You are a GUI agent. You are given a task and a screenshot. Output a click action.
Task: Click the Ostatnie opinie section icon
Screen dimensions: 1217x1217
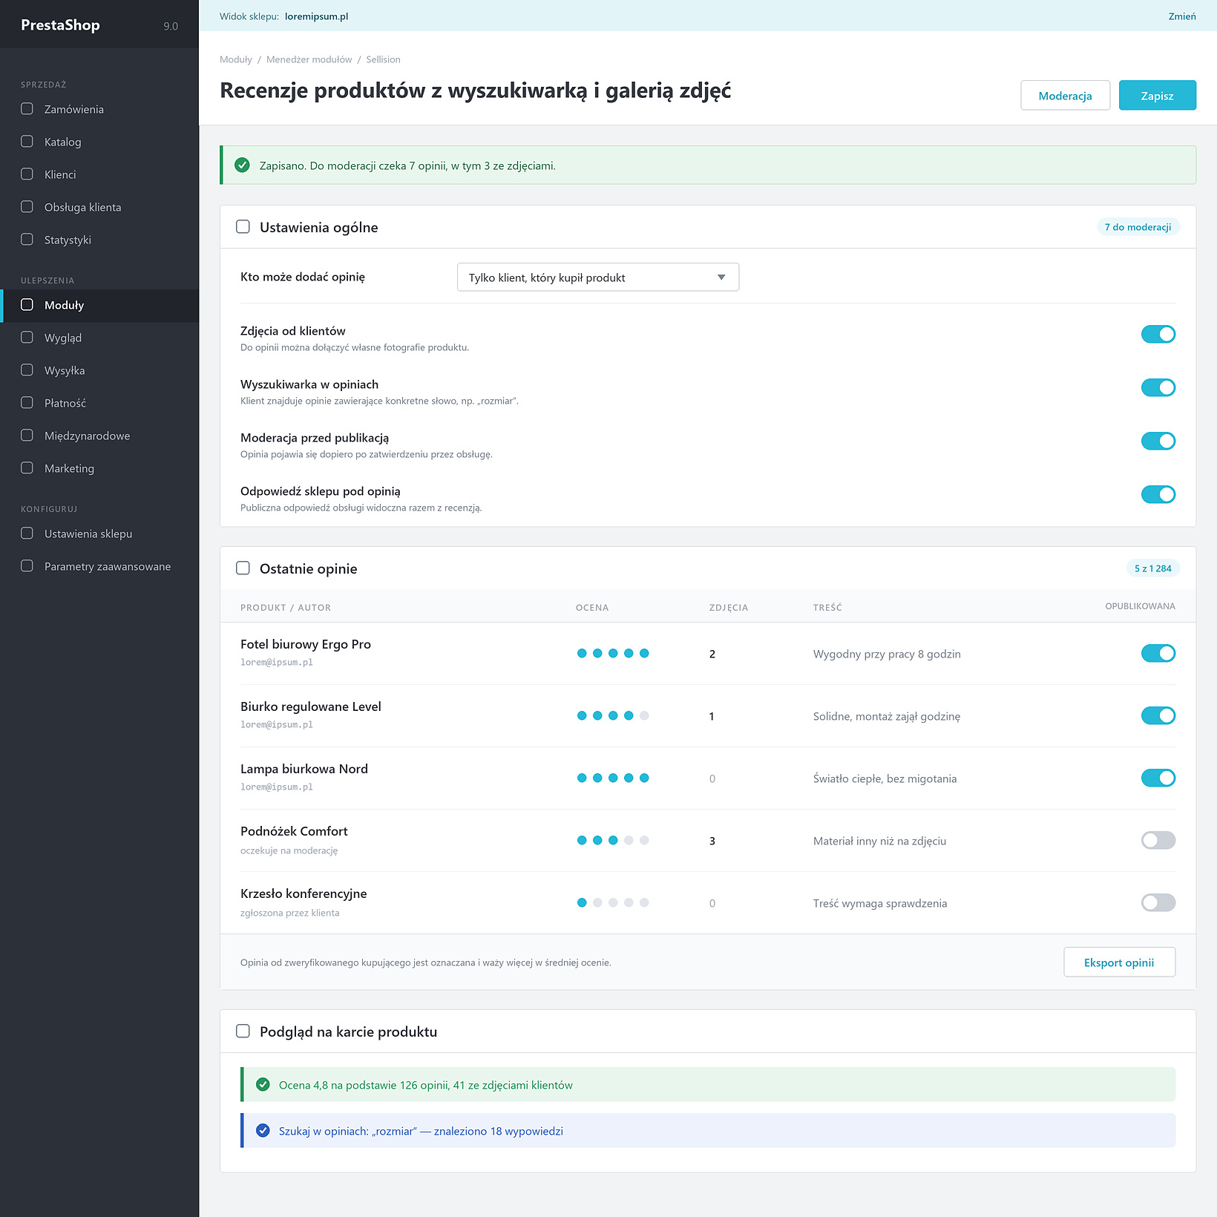pos(243,568)
